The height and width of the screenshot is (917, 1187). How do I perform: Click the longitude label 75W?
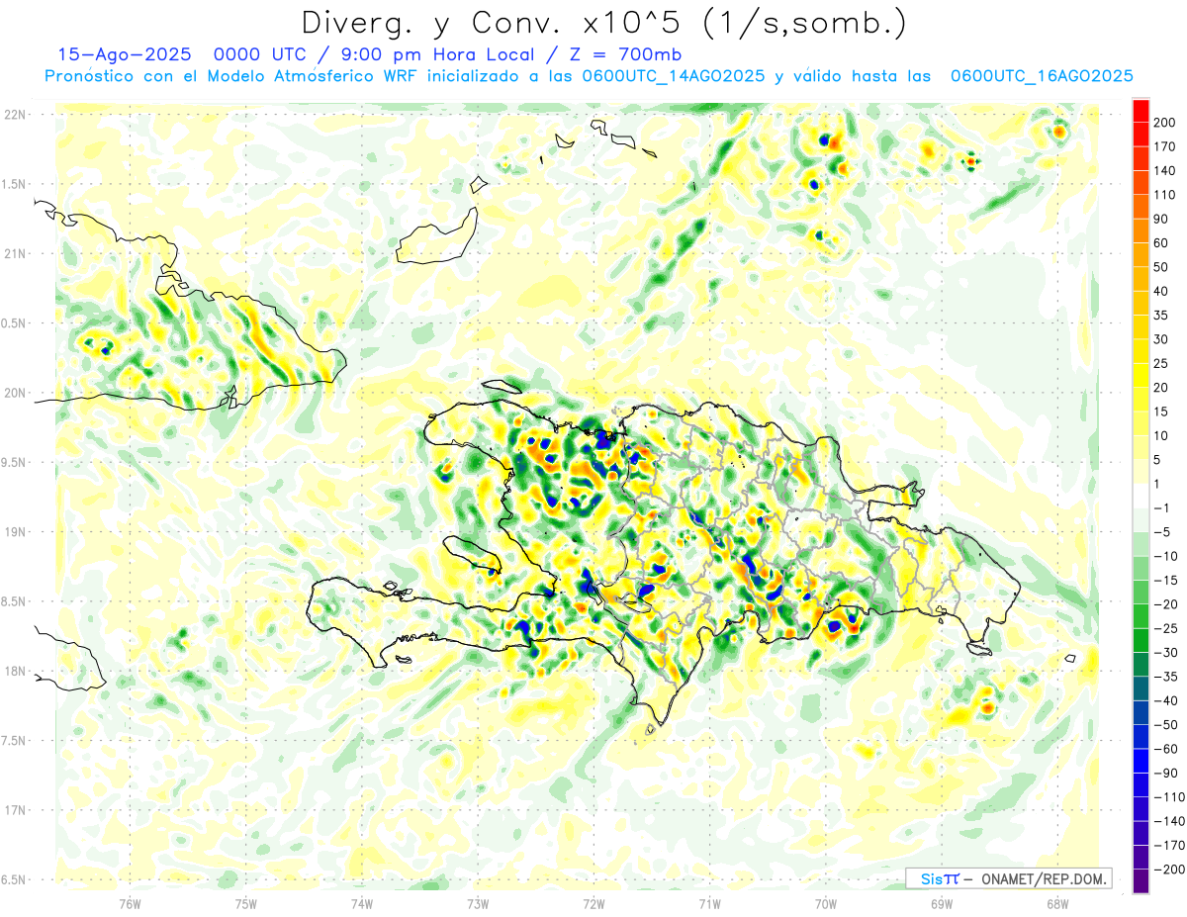tap(246, 905)
